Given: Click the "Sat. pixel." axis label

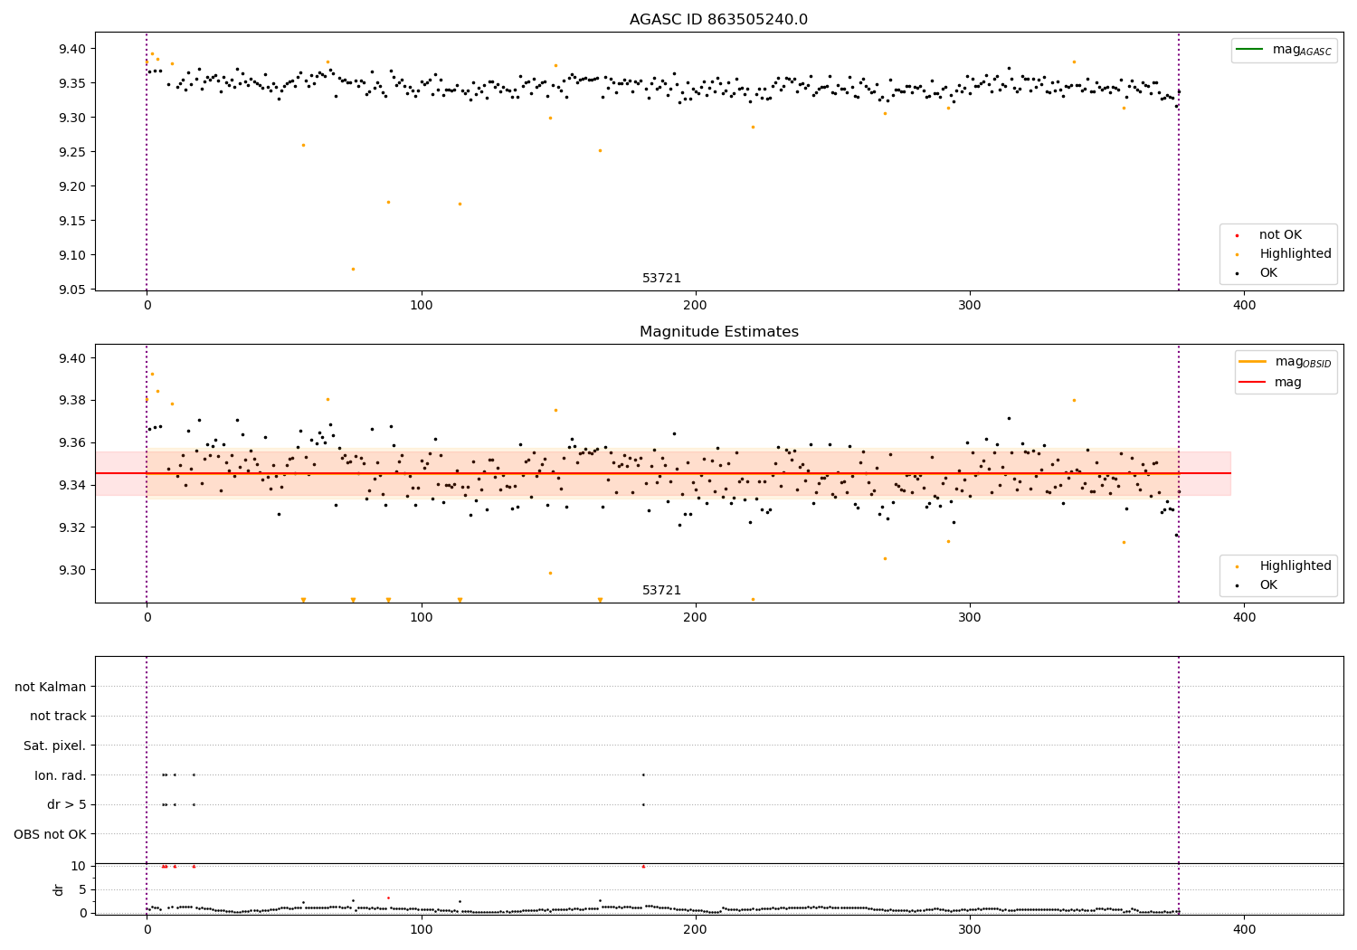Looking at the screenshot, I should pos(55,746).
